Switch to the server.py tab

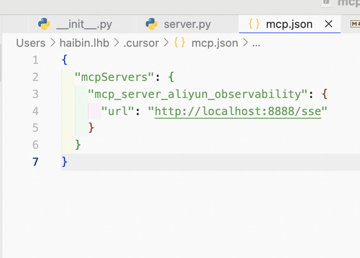(187, 24)
